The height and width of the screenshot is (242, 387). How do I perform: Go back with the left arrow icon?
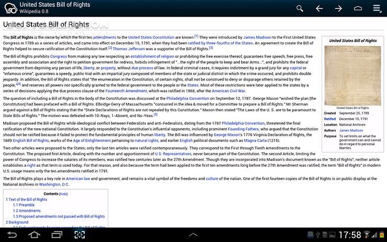point(319,8)
